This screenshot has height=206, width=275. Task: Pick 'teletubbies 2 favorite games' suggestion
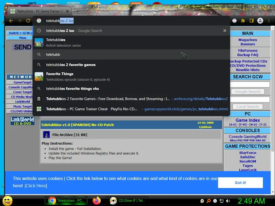coord(131,65)
